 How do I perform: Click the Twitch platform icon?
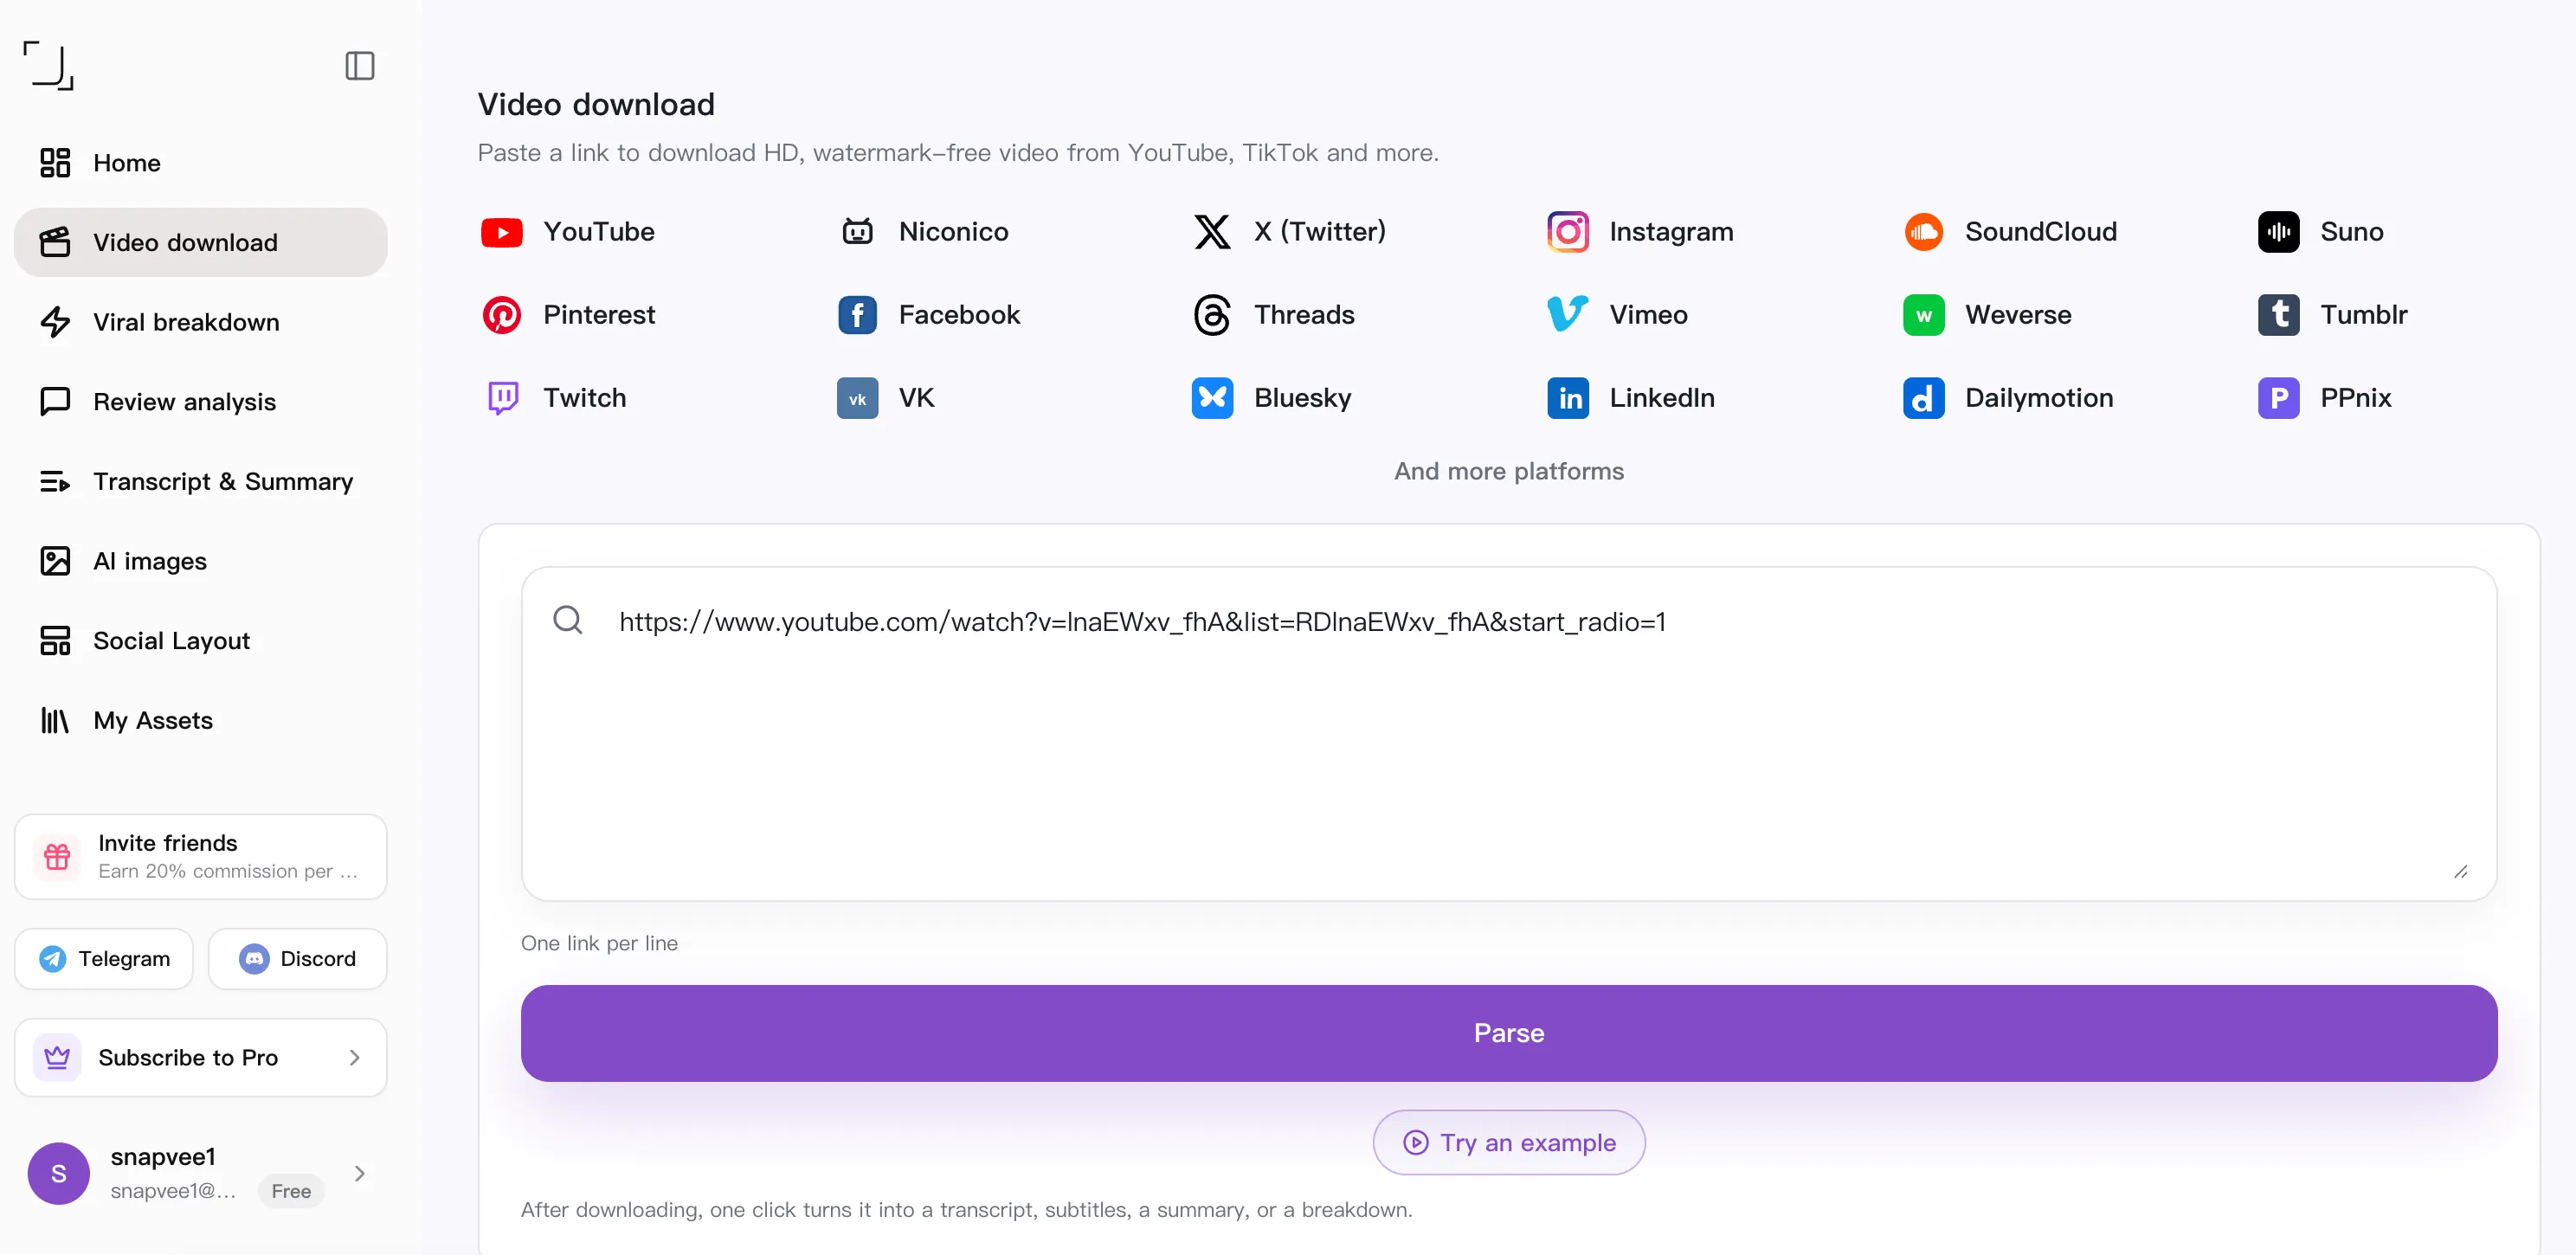click(502, 398)
